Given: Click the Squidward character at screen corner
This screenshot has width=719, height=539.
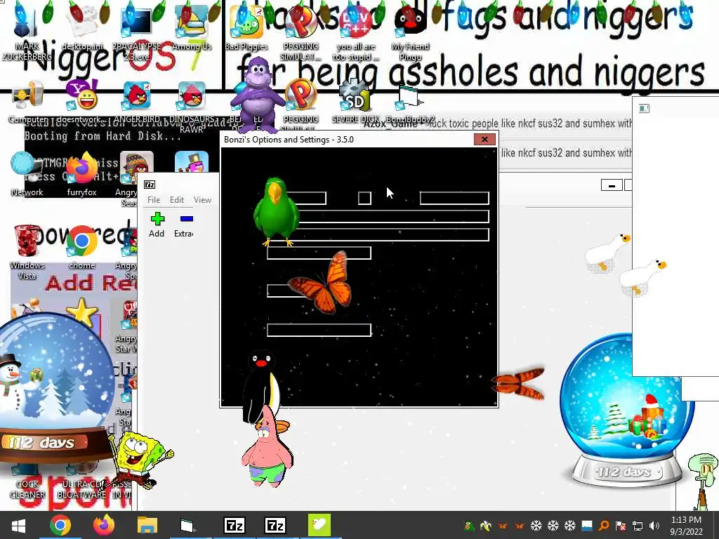Looking at the screenshot, I should tap(704, 481).
